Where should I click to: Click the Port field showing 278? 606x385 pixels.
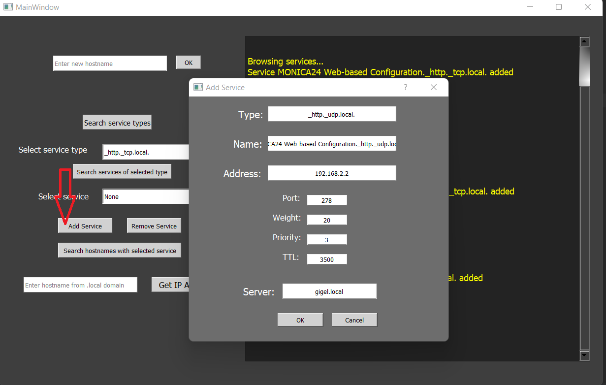(327, 200)
